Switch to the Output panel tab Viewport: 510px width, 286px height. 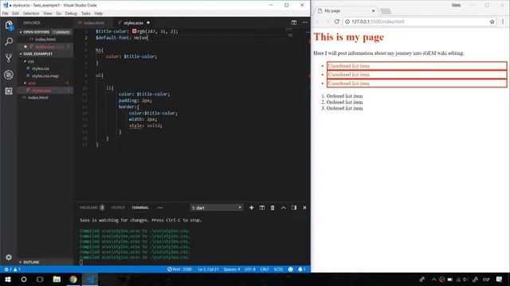pos(118,208)
